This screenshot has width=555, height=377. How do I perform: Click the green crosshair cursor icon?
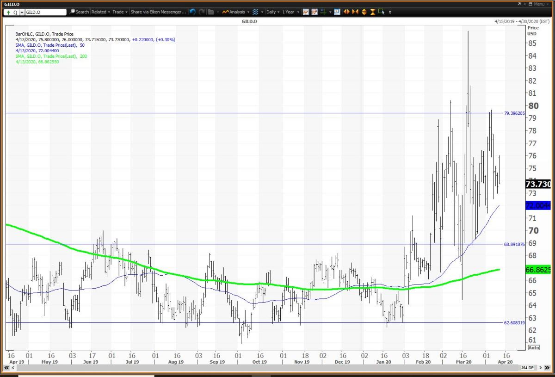pos(324,12)
